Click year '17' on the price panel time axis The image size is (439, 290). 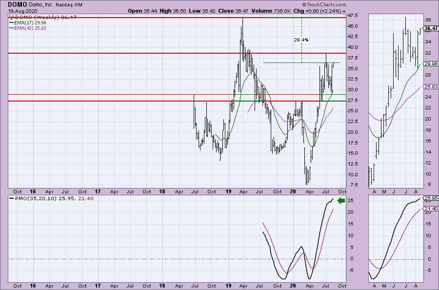click(98, 192)
